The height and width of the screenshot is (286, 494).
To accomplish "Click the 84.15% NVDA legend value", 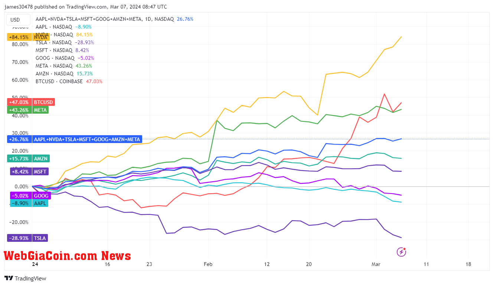I will pyautogui.click(x=84, y=35).
